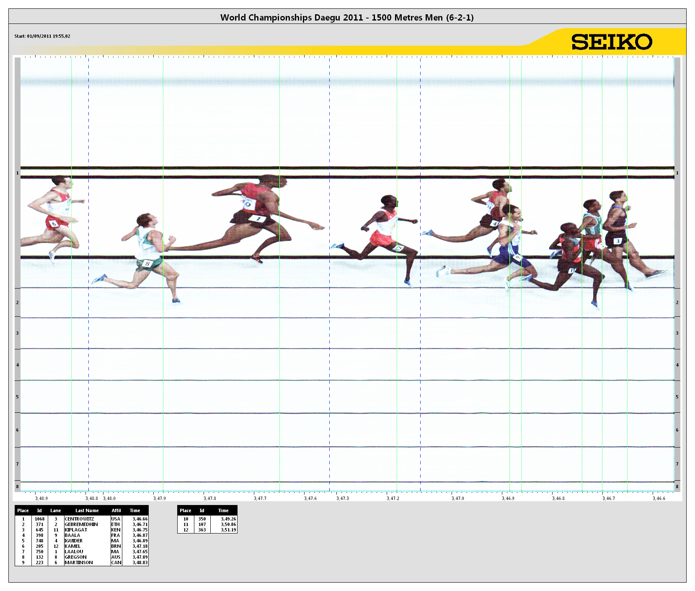Click the hip number 7 on the tall runner

coord(258,219)
